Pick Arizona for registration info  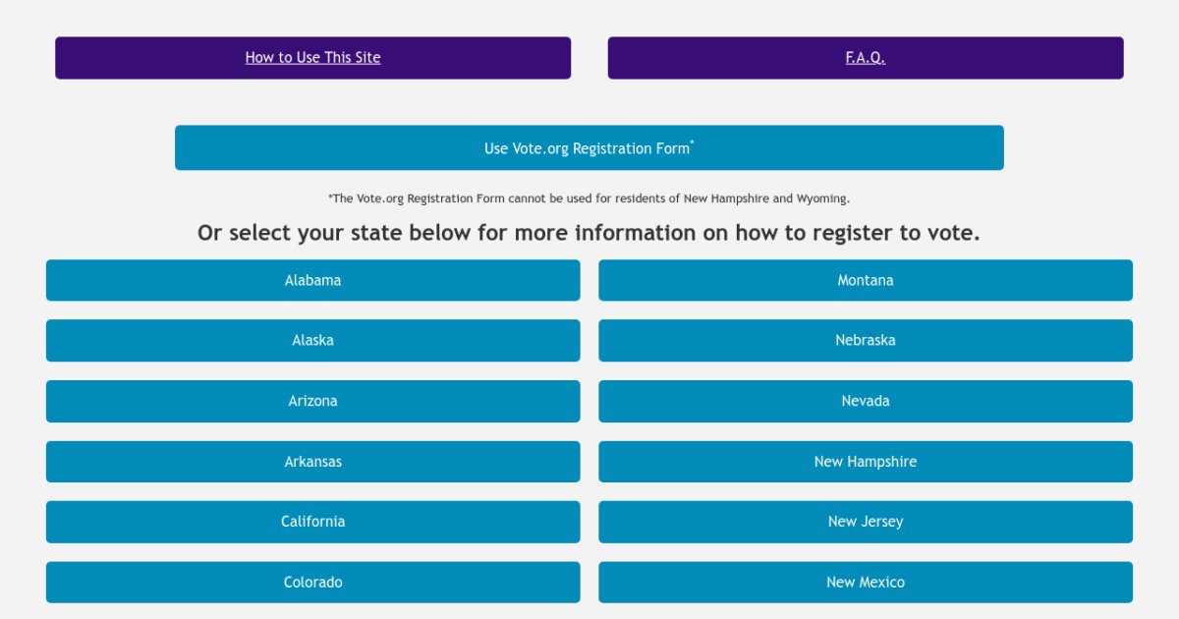[x=312, y=401]
